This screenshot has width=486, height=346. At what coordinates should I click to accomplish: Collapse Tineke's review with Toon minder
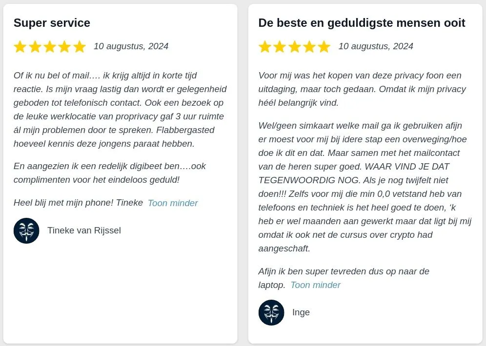tap(173, 203)
